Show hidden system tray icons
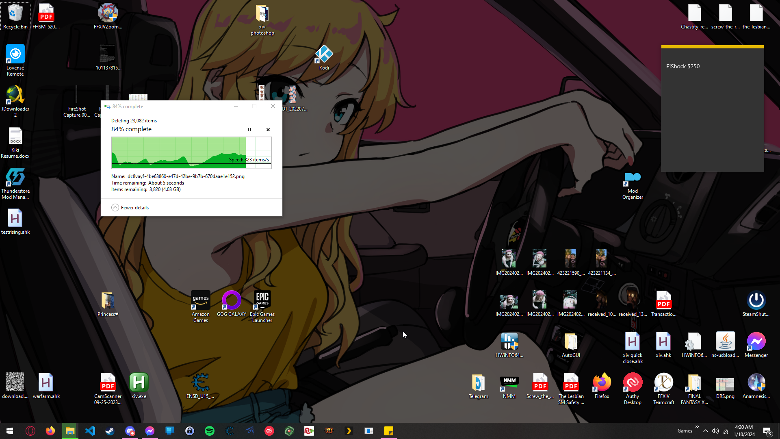The height and width of the screenshot is (439, 780). click(x=706, y=431)
